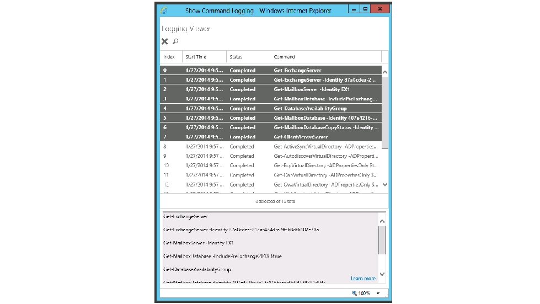Click the Internet Explorer title bar icon
This screenshot has width=540, height=304.
pos(164,10)
